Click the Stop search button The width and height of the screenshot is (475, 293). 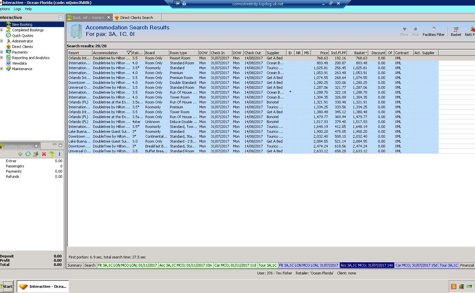point(415,31)
